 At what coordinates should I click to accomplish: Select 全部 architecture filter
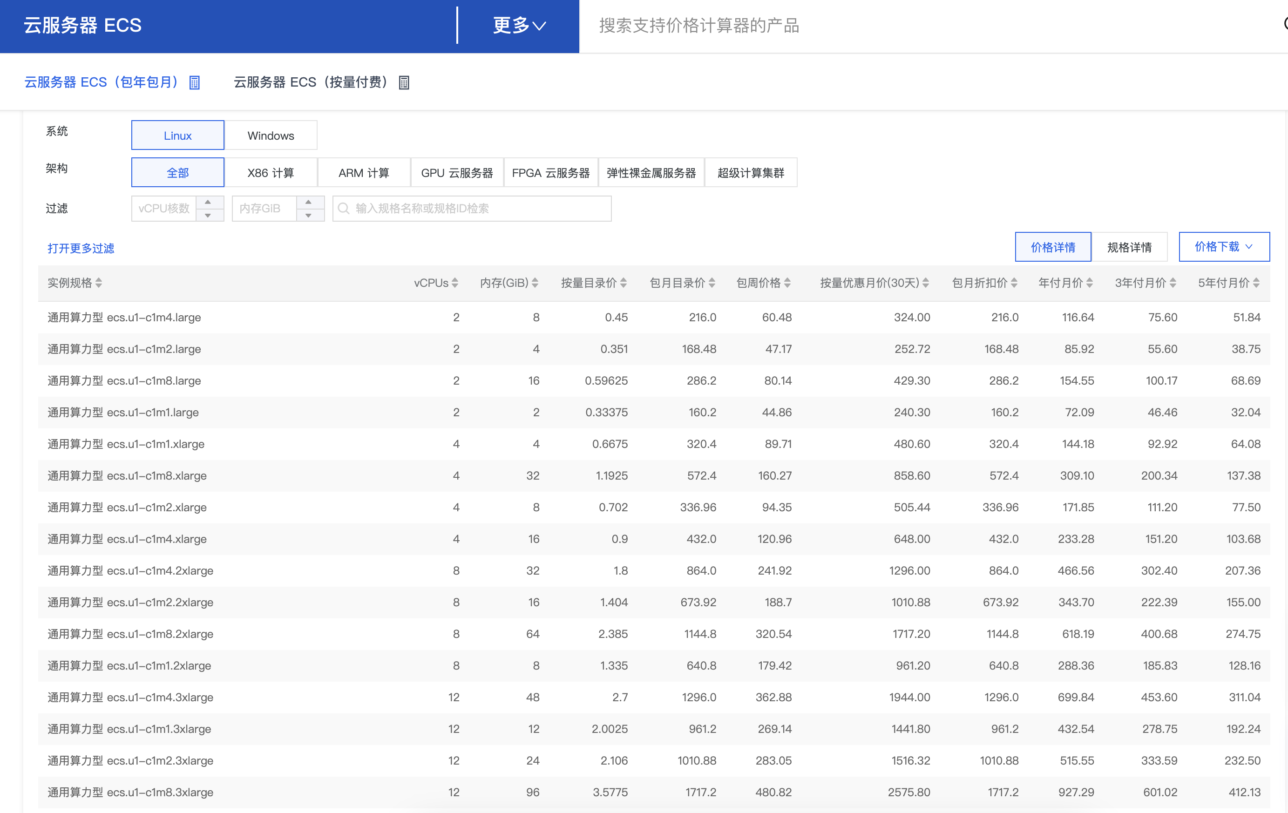(x=177, y=173)
